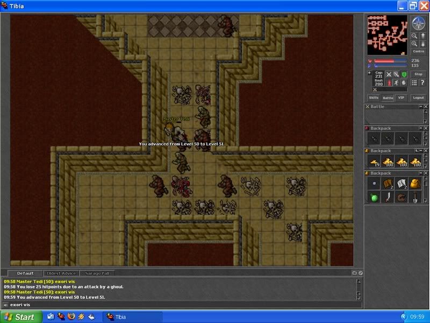This screenshot has height=323, width=430.
Task: Open the VIP list
Action: [x=401, y=98]
